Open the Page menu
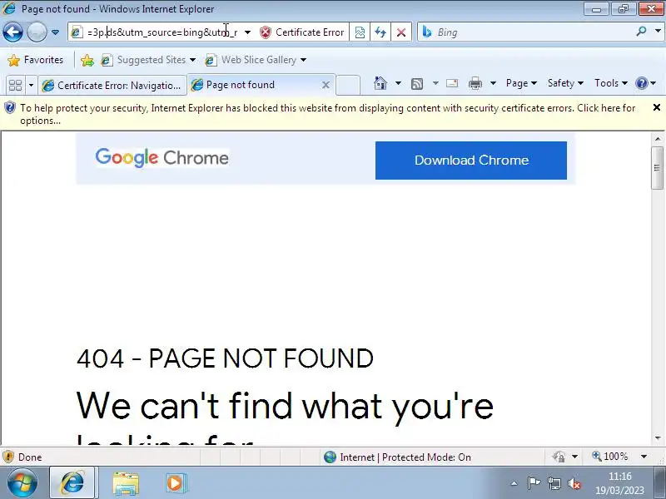 521,83
